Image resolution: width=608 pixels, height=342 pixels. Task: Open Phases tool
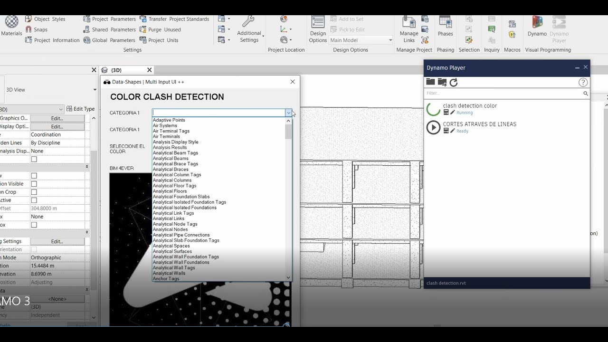click(445, 26)
